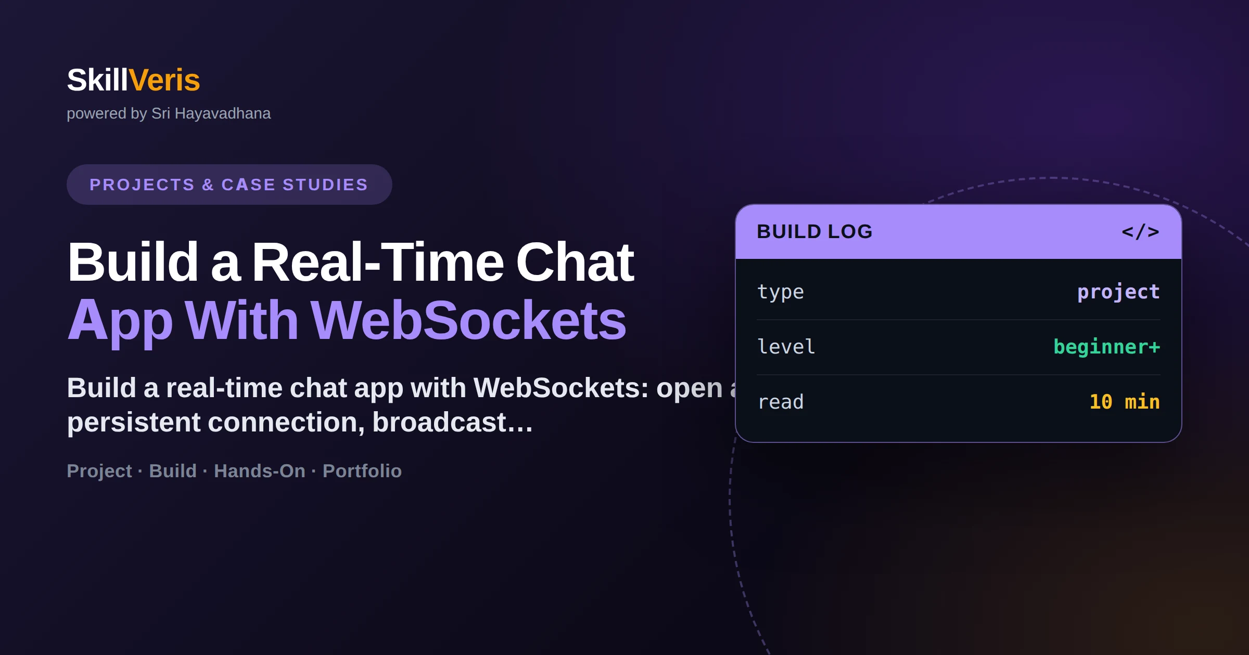Click the 'level' row label
The height and width of the screenshot is (655, 1249).
[x=786, y=347]
